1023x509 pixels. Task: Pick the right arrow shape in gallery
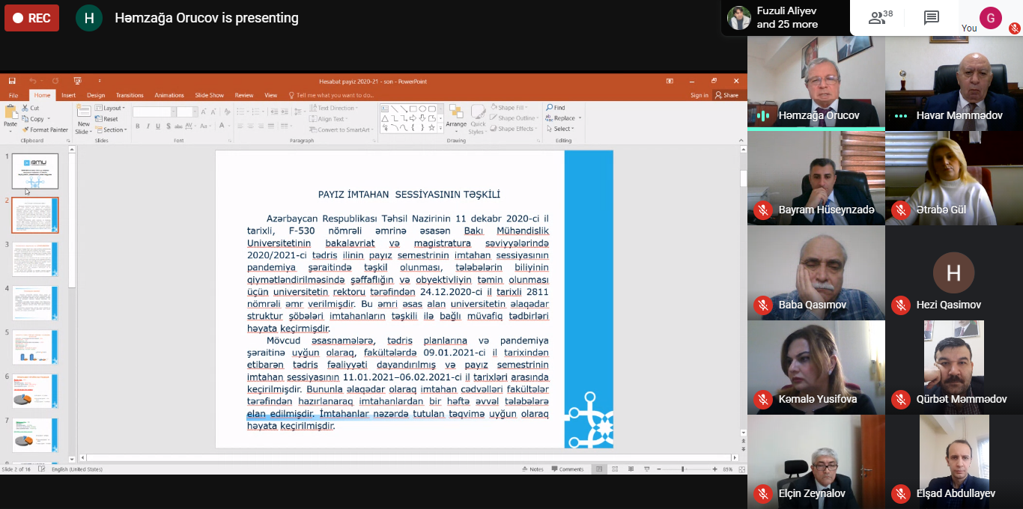(413, 118)
